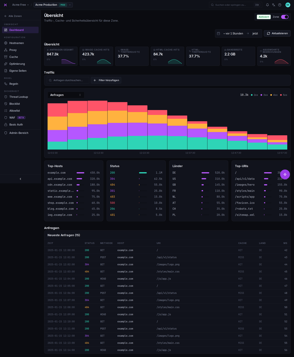Open Threat Lookup page
Viewport: 294px width, 357px height.
click(x=21, y=97)
